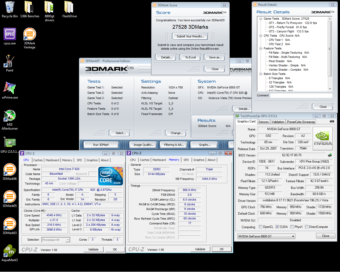Select GT2 - Firefly Forest result row
The image size is (340, 272).
point(288,27)
